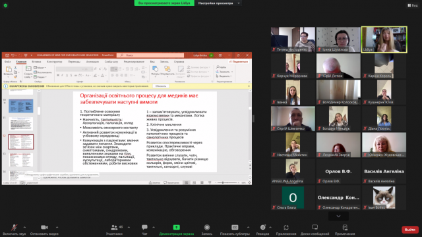Open the Zoom Whiteboards icon
Image resolution: width=422 pixels, height=237 pixels.
(x=315, y=227)
